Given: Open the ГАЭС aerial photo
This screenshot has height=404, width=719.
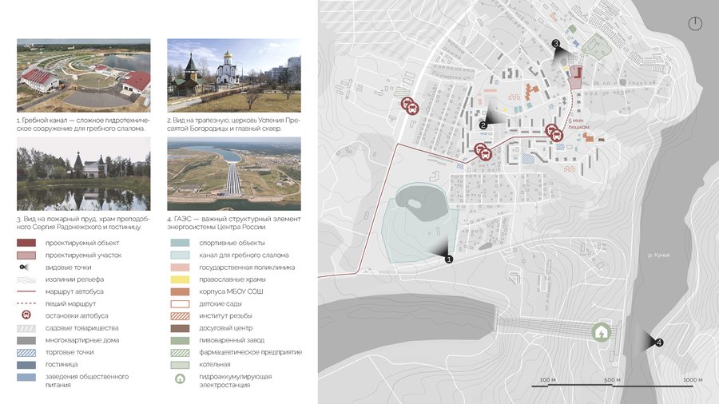Looking at the screenshot, I should [234, 173].
